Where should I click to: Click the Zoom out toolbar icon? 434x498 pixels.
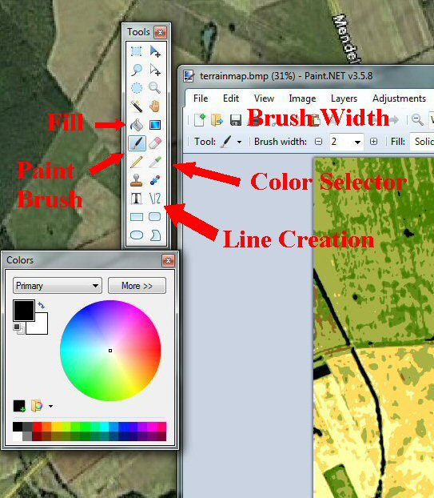(x=417, y=120)
